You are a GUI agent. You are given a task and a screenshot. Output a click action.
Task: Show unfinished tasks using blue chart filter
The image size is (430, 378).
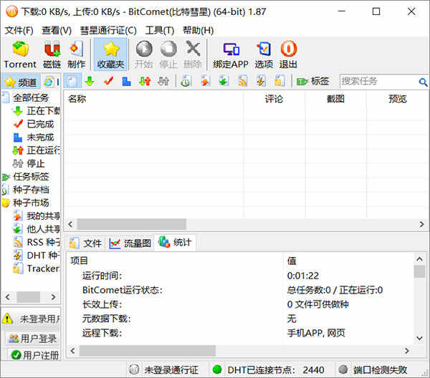(126, 82)
